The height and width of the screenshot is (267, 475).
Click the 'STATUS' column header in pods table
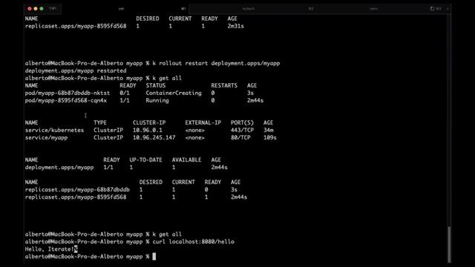(x=156, y=86)
